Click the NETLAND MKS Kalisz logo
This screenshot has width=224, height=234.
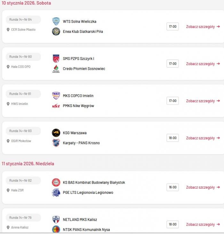click(x=56, y=219)
